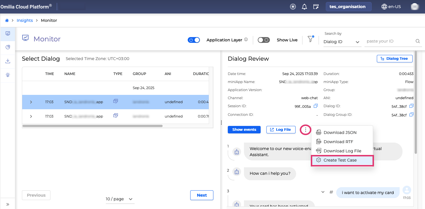Open the Search by Dialog ID dropdown
The height and width of the screenshot is (209, 425).
pyautogui.click(x=342, y=42)
